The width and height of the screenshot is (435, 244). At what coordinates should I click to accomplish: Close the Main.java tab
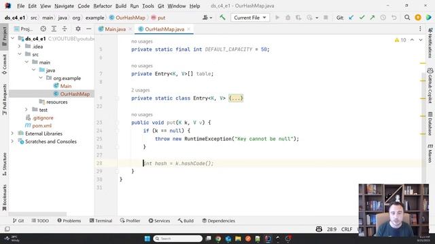tap(130, 29)
